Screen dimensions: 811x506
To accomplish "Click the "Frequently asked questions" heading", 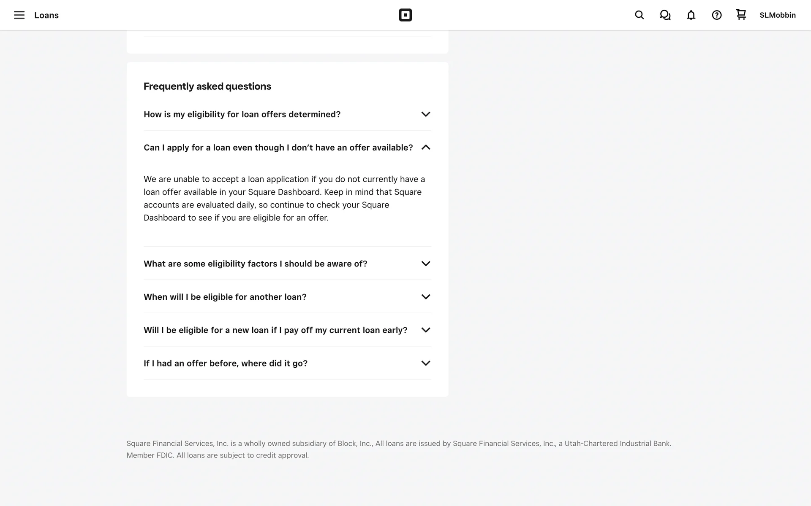I will point(207,86).
